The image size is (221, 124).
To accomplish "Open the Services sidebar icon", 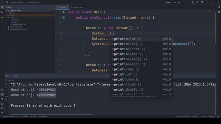I will pyautogui.click(x=2, y=90).
